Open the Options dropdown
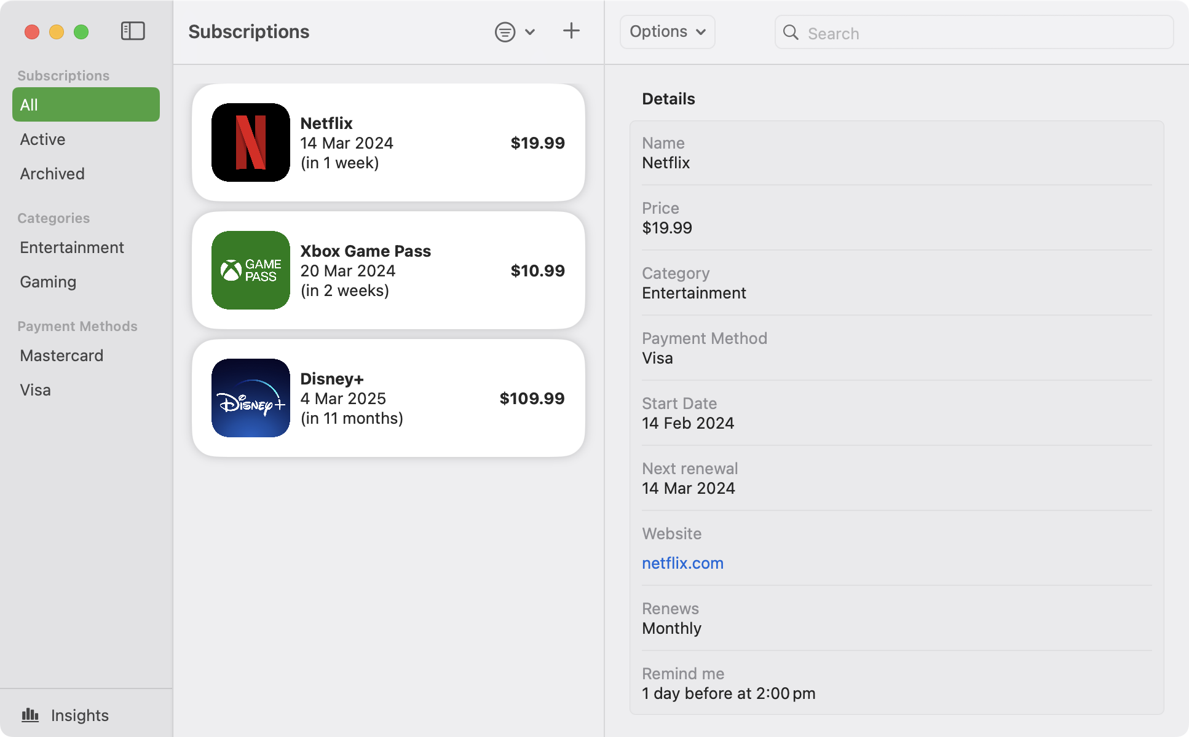The width and height of the screenshot is (1189, 737). [x=667, y=32]
